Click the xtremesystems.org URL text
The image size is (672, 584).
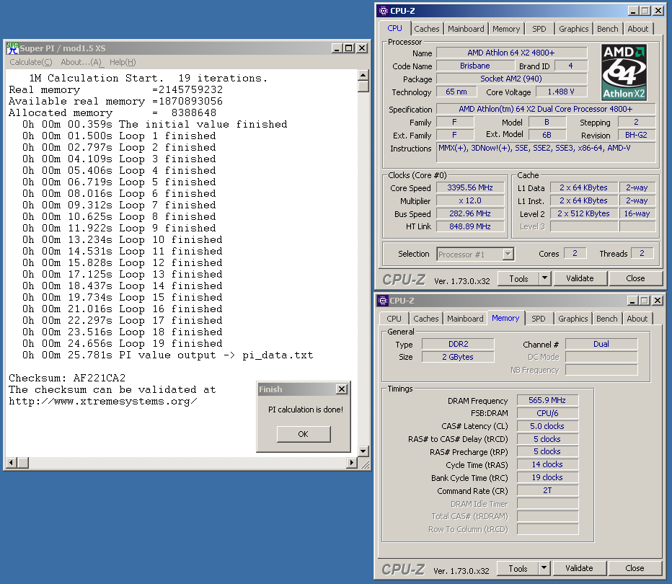(103, 401)
